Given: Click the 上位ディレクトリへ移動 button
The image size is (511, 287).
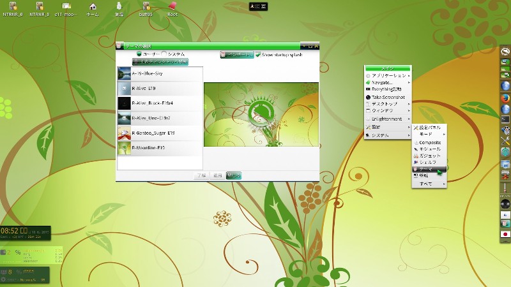Looking at the screenshot, I should [x=160, y=61].
